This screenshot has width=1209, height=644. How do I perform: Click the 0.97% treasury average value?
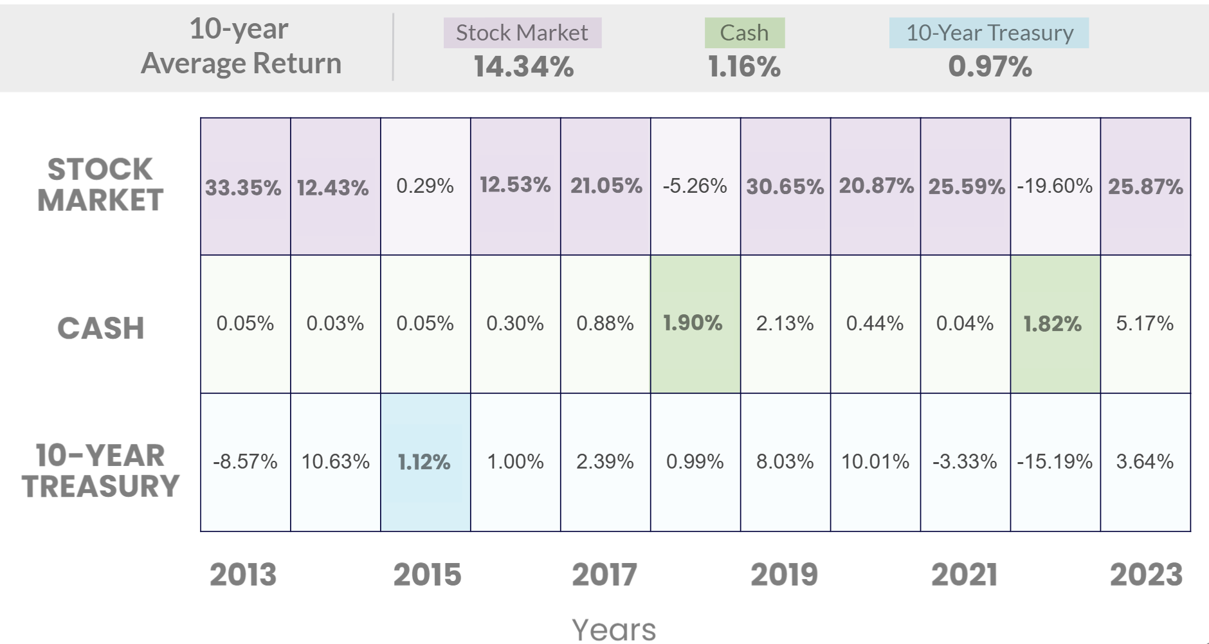tap(990, 67)
